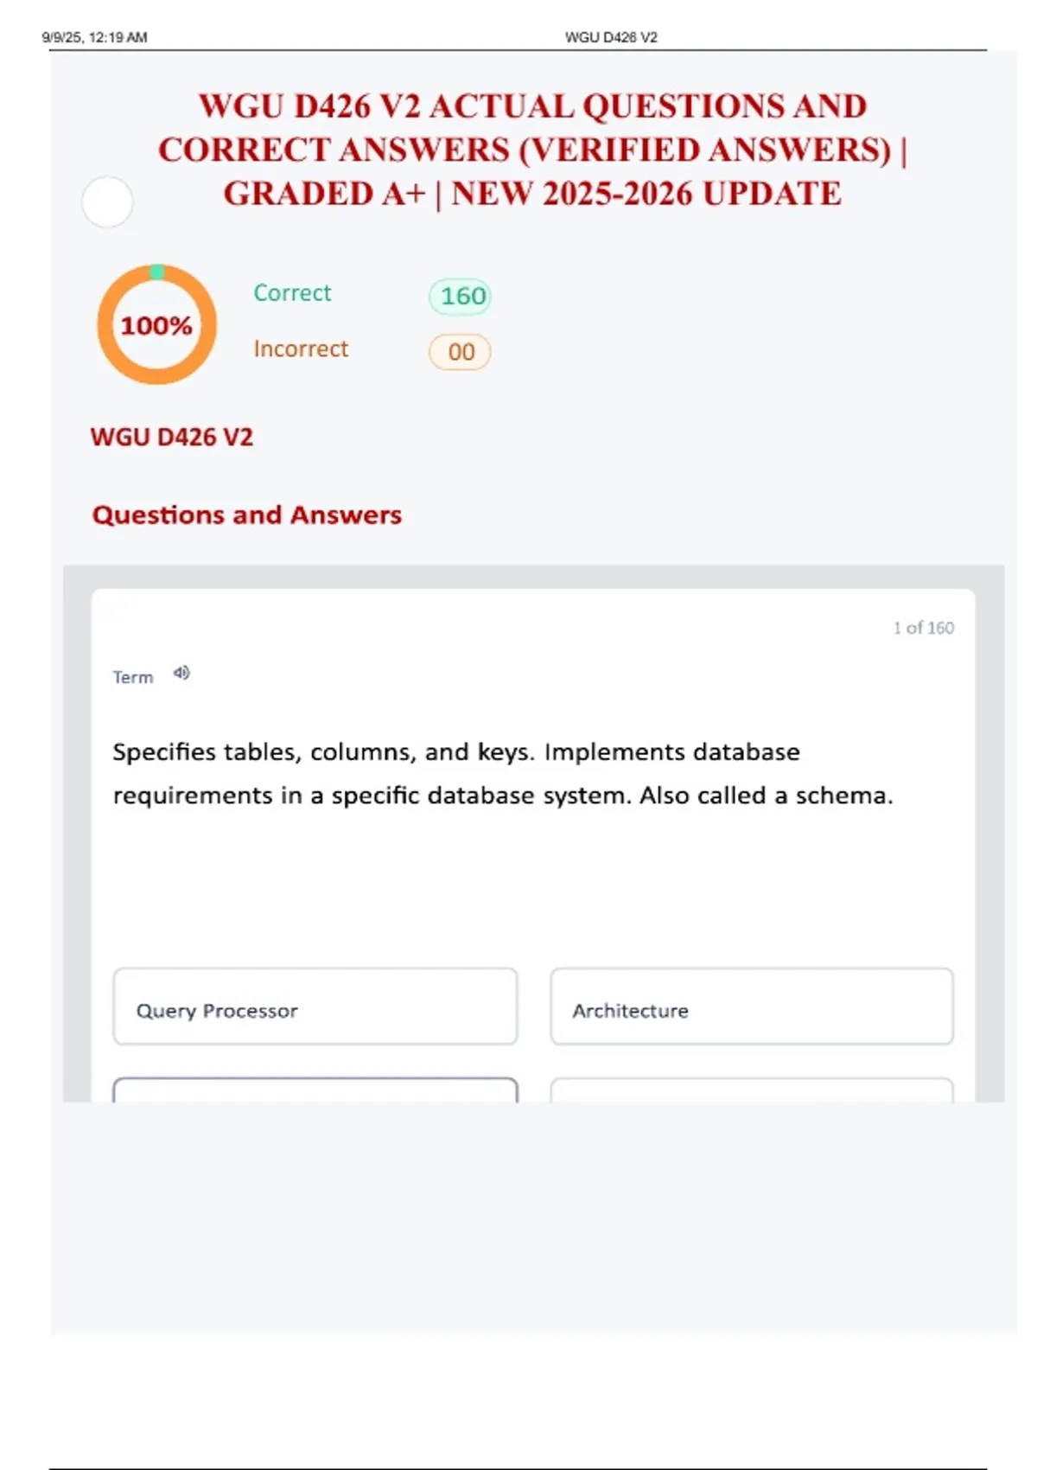Click the question text about schema
The image size is (1037, 1470).
[502, 774]
